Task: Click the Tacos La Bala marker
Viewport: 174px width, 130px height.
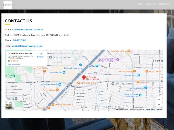Action: (147, 71)
